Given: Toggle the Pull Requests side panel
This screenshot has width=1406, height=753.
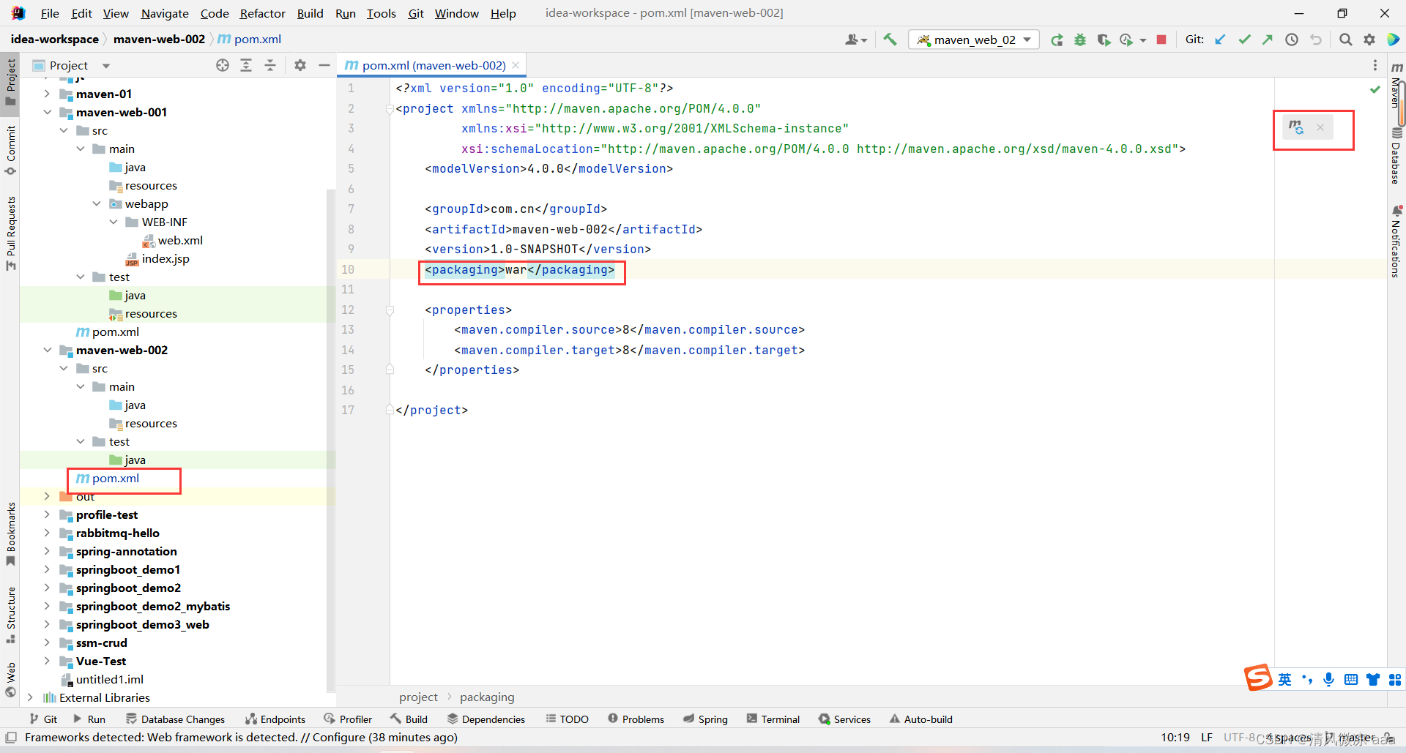Looking at the screenshot, I should (10, 233).
